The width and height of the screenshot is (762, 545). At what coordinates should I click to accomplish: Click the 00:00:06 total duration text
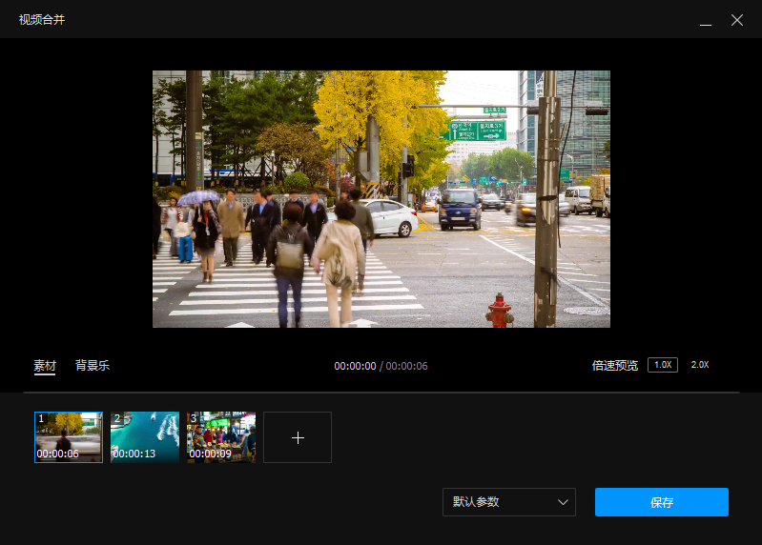[407, 366]
